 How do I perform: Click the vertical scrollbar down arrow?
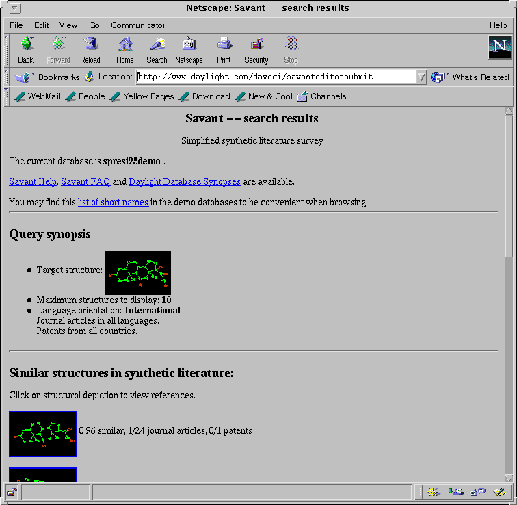509,477
